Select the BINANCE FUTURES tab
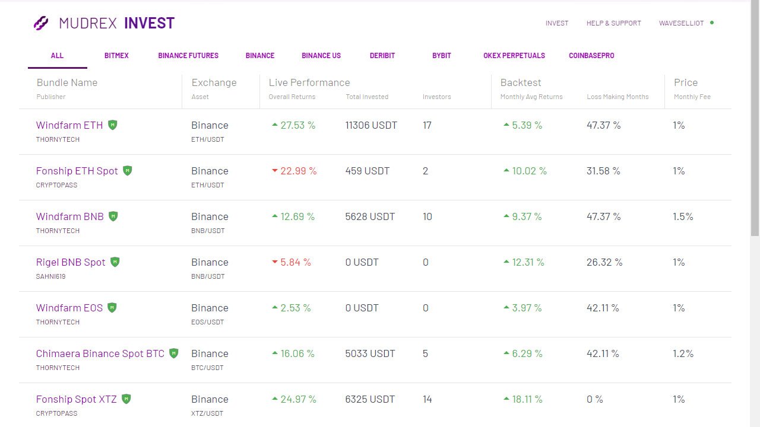760x427 pixels. point(188,56)
